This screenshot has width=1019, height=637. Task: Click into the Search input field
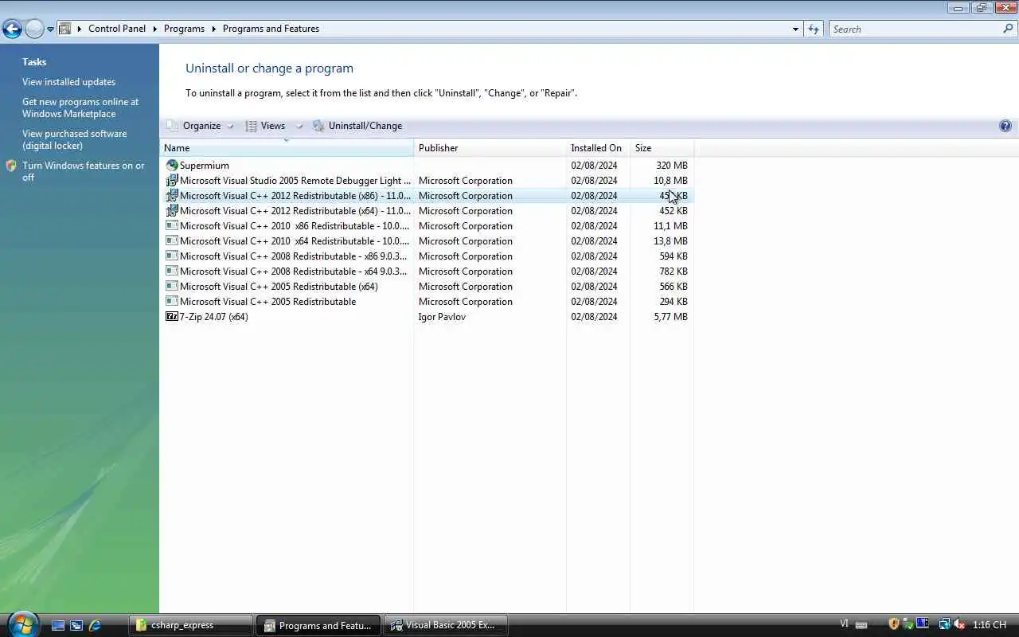click(916, 29)
